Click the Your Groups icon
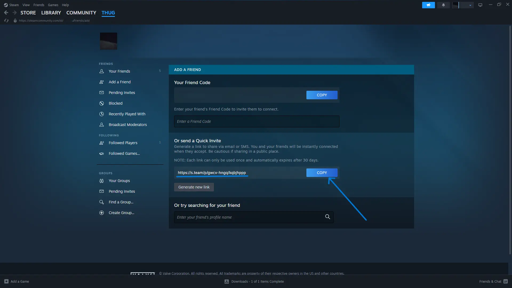Viewport: 512px width, 288px height. (102, 181)
